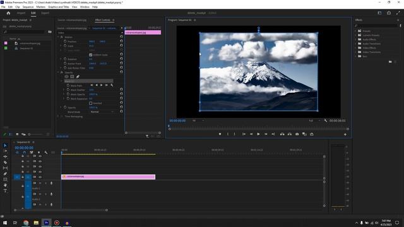Switch to the Export workspace tab
The width and height of the screenshot is (404, 227).
click(x=45, y=13)
